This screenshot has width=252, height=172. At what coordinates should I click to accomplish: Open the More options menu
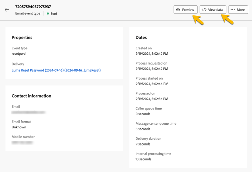pos(238,10)
